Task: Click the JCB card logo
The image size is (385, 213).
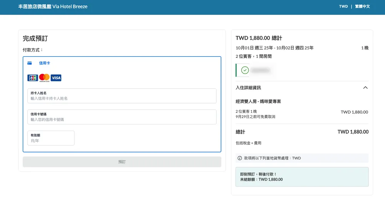Action: coord(33,78)
